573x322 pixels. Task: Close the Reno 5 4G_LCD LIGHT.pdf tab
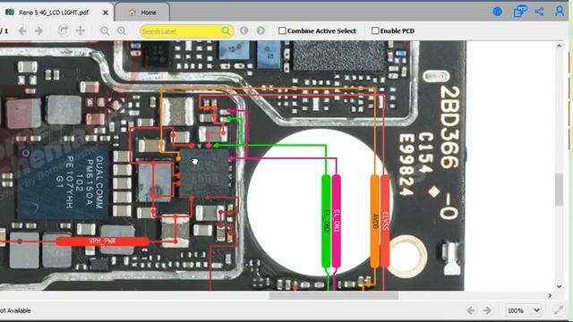point(106,13)
